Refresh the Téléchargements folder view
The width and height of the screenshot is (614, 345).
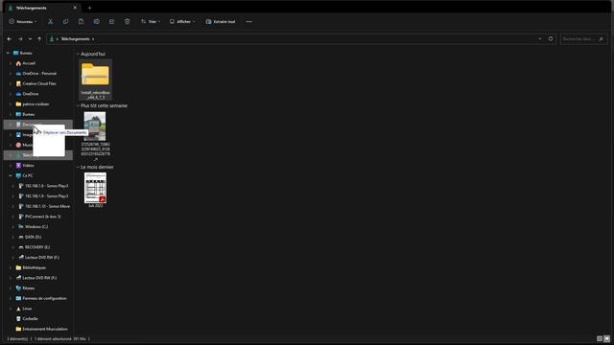(551, 38)
